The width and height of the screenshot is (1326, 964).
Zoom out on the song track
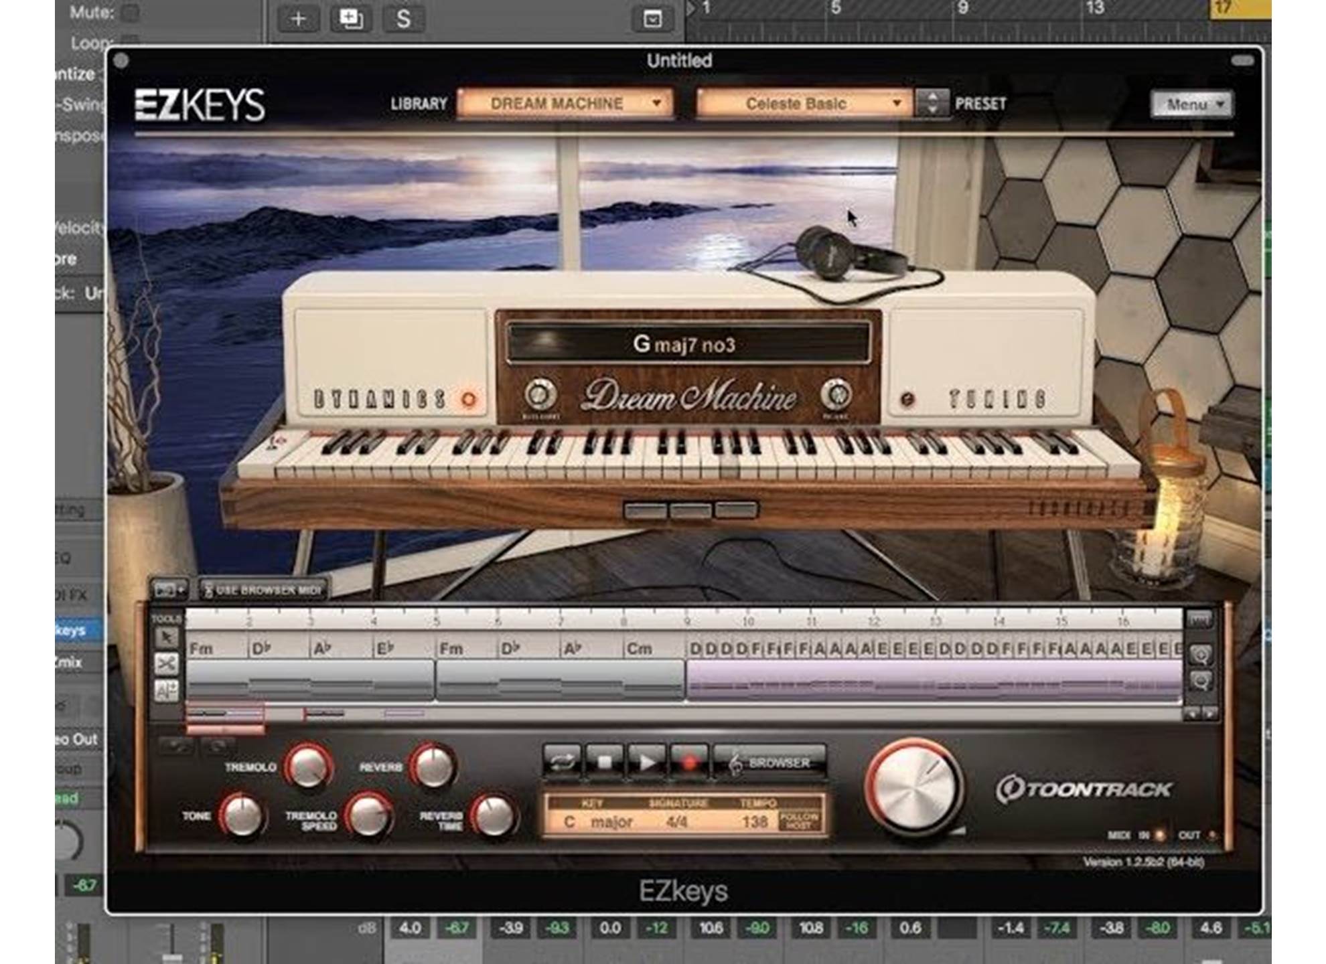1200,682
